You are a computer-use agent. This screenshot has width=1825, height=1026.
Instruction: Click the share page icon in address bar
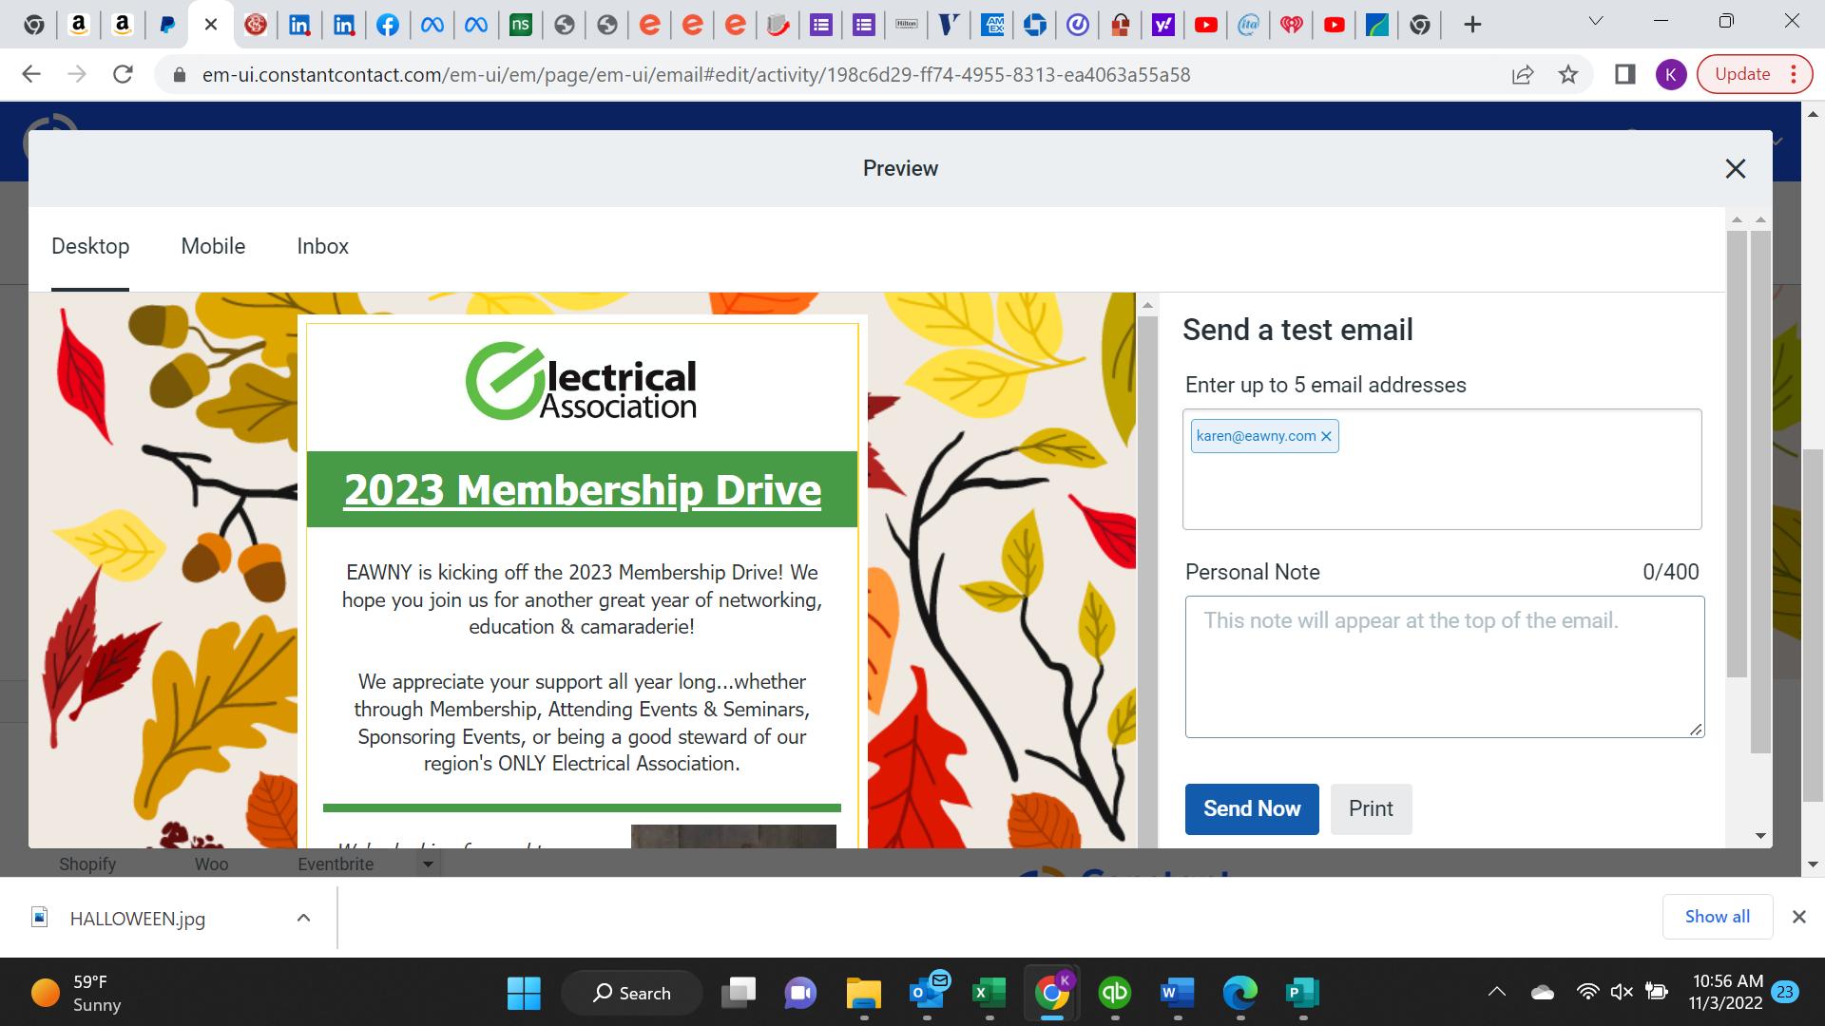pyautogui.click(x=1522, y=74)
